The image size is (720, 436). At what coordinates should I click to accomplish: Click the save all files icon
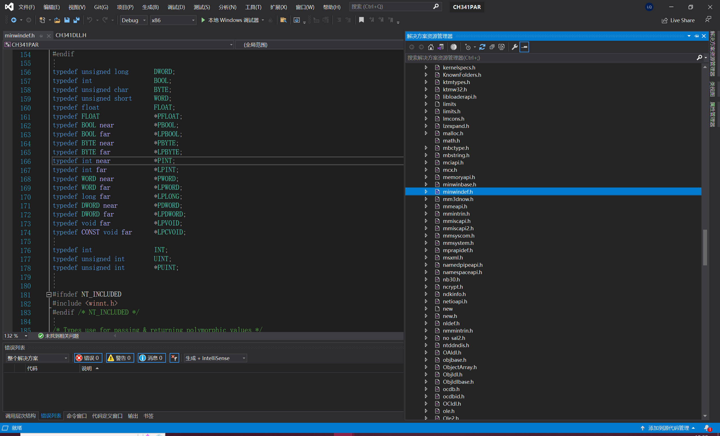tap(76, 20)
